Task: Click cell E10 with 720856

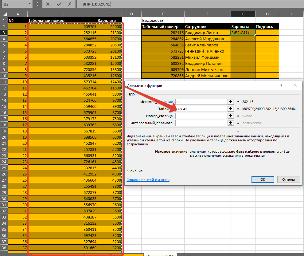Action: point(163,76)
